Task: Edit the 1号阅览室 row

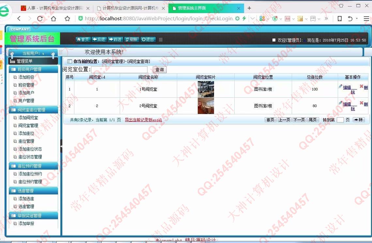Action: point(347,88)
